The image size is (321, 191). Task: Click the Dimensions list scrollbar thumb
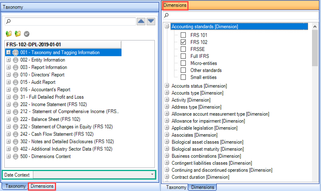point(315,48)
